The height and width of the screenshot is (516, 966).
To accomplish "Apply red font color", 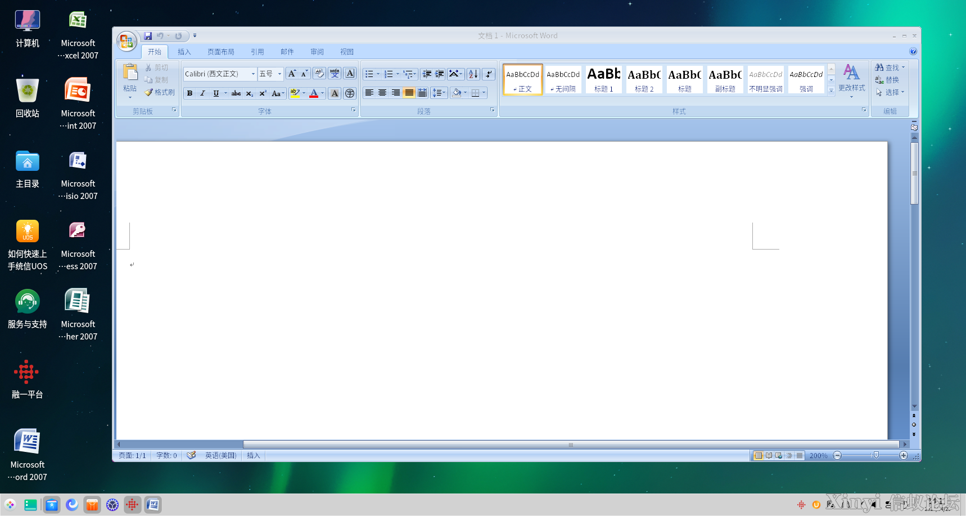I will tap(314, 93).
